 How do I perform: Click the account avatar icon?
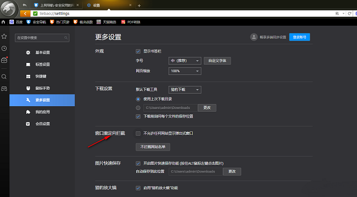click(x=254, y=37)
